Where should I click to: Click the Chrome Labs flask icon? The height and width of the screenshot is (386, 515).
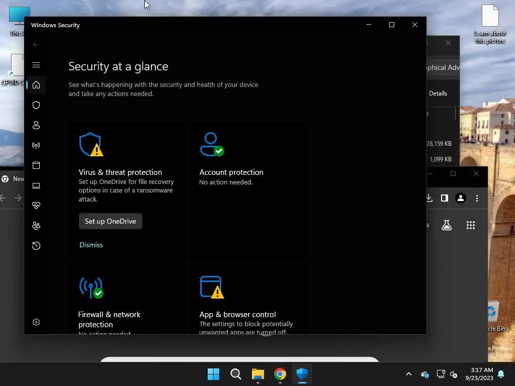click(x=447, y=225)
